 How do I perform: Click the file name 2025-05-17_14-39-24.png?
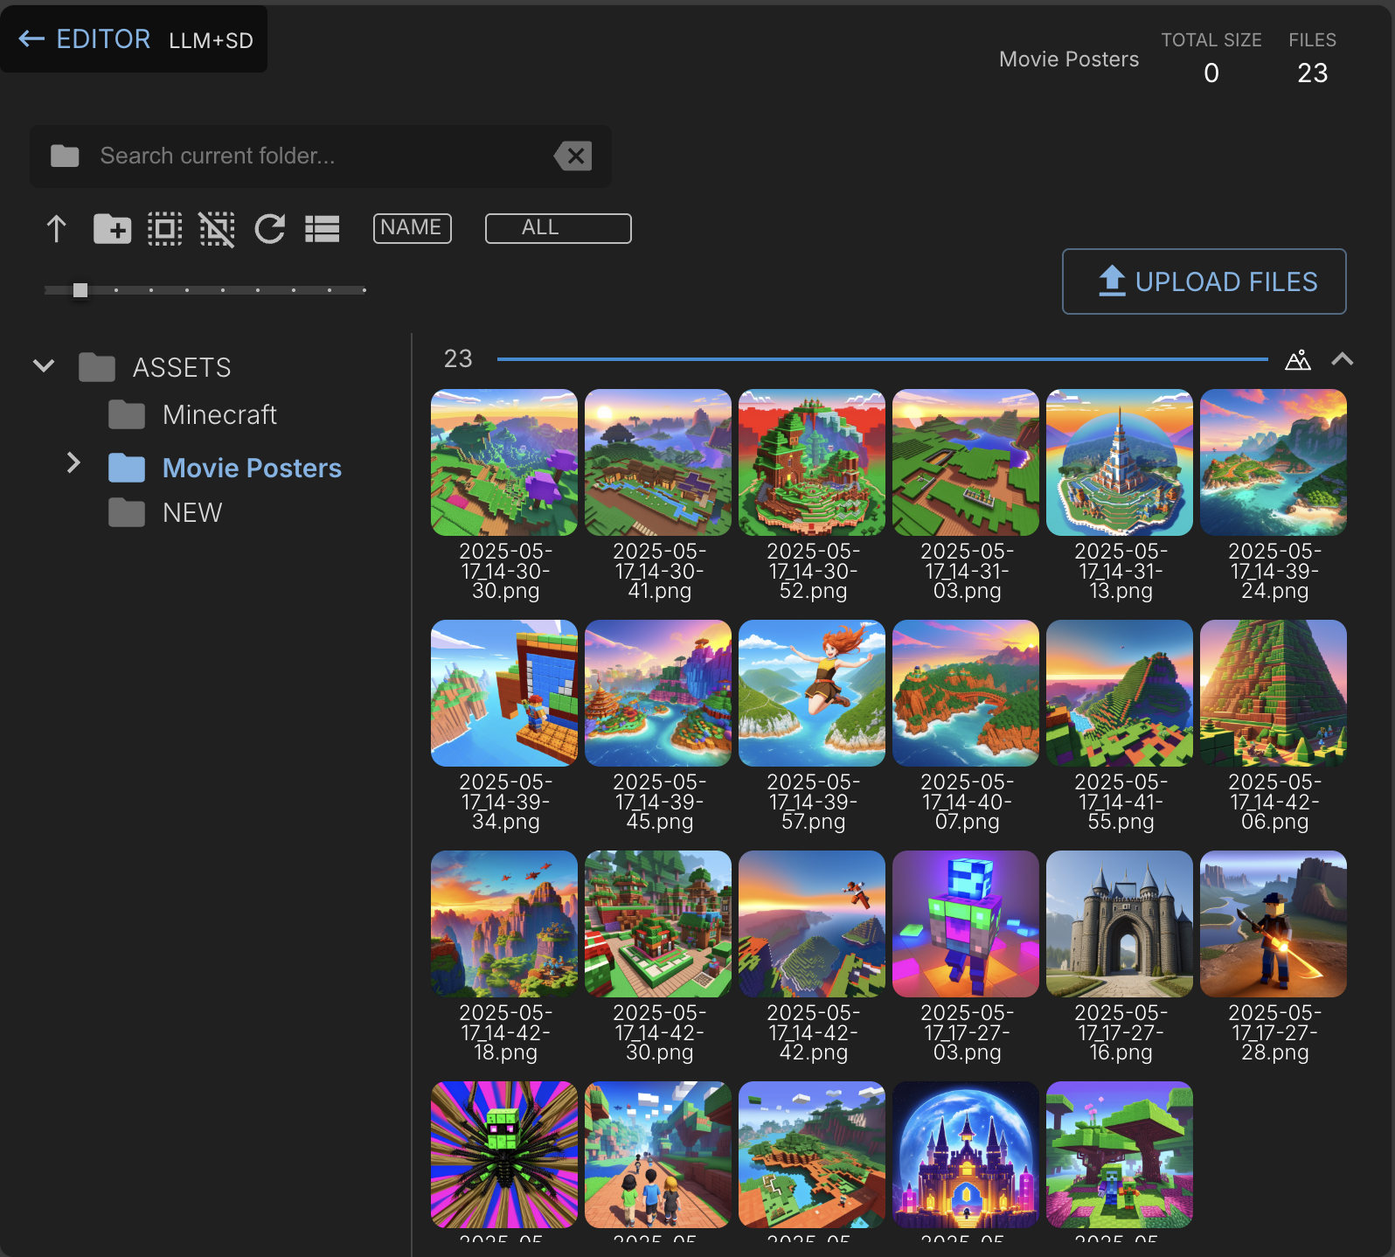tap(1274, 571)
